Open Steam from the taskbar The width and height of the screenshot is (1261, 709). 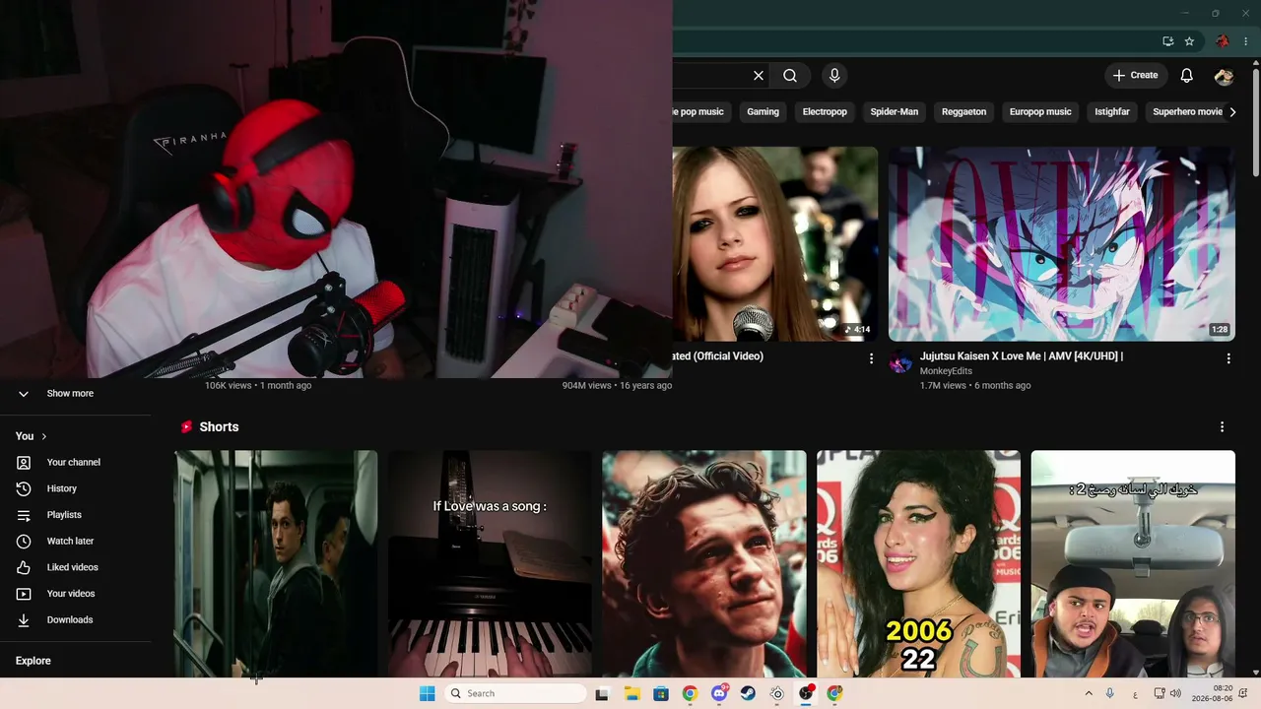[x=748, y=693]
